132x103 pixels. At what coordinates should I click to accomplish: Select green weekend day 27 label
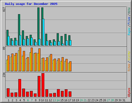[108, 100]
